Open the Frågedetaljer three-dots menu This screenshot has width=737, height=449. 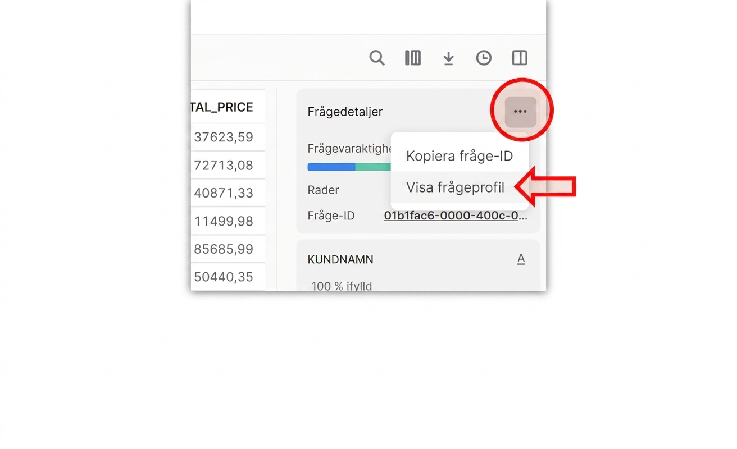pos(520,112)
